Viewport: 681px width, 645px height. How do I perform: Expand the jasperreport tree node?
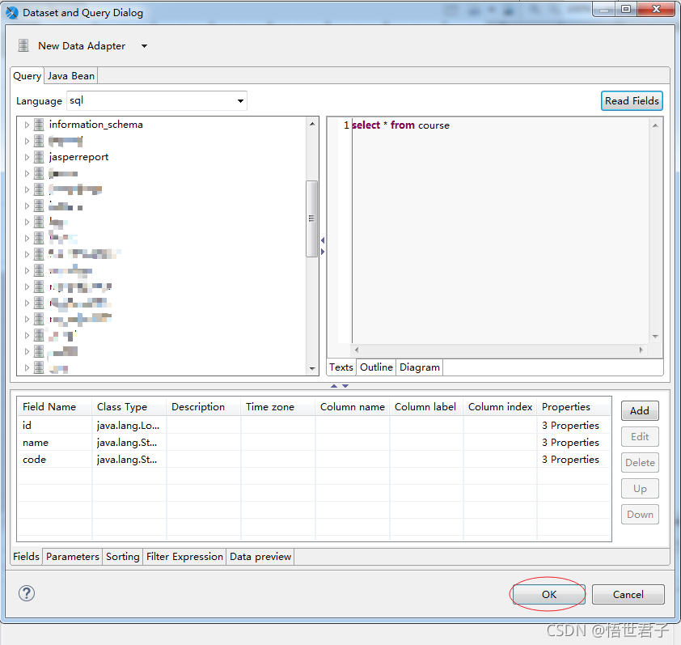click(26, 157)
